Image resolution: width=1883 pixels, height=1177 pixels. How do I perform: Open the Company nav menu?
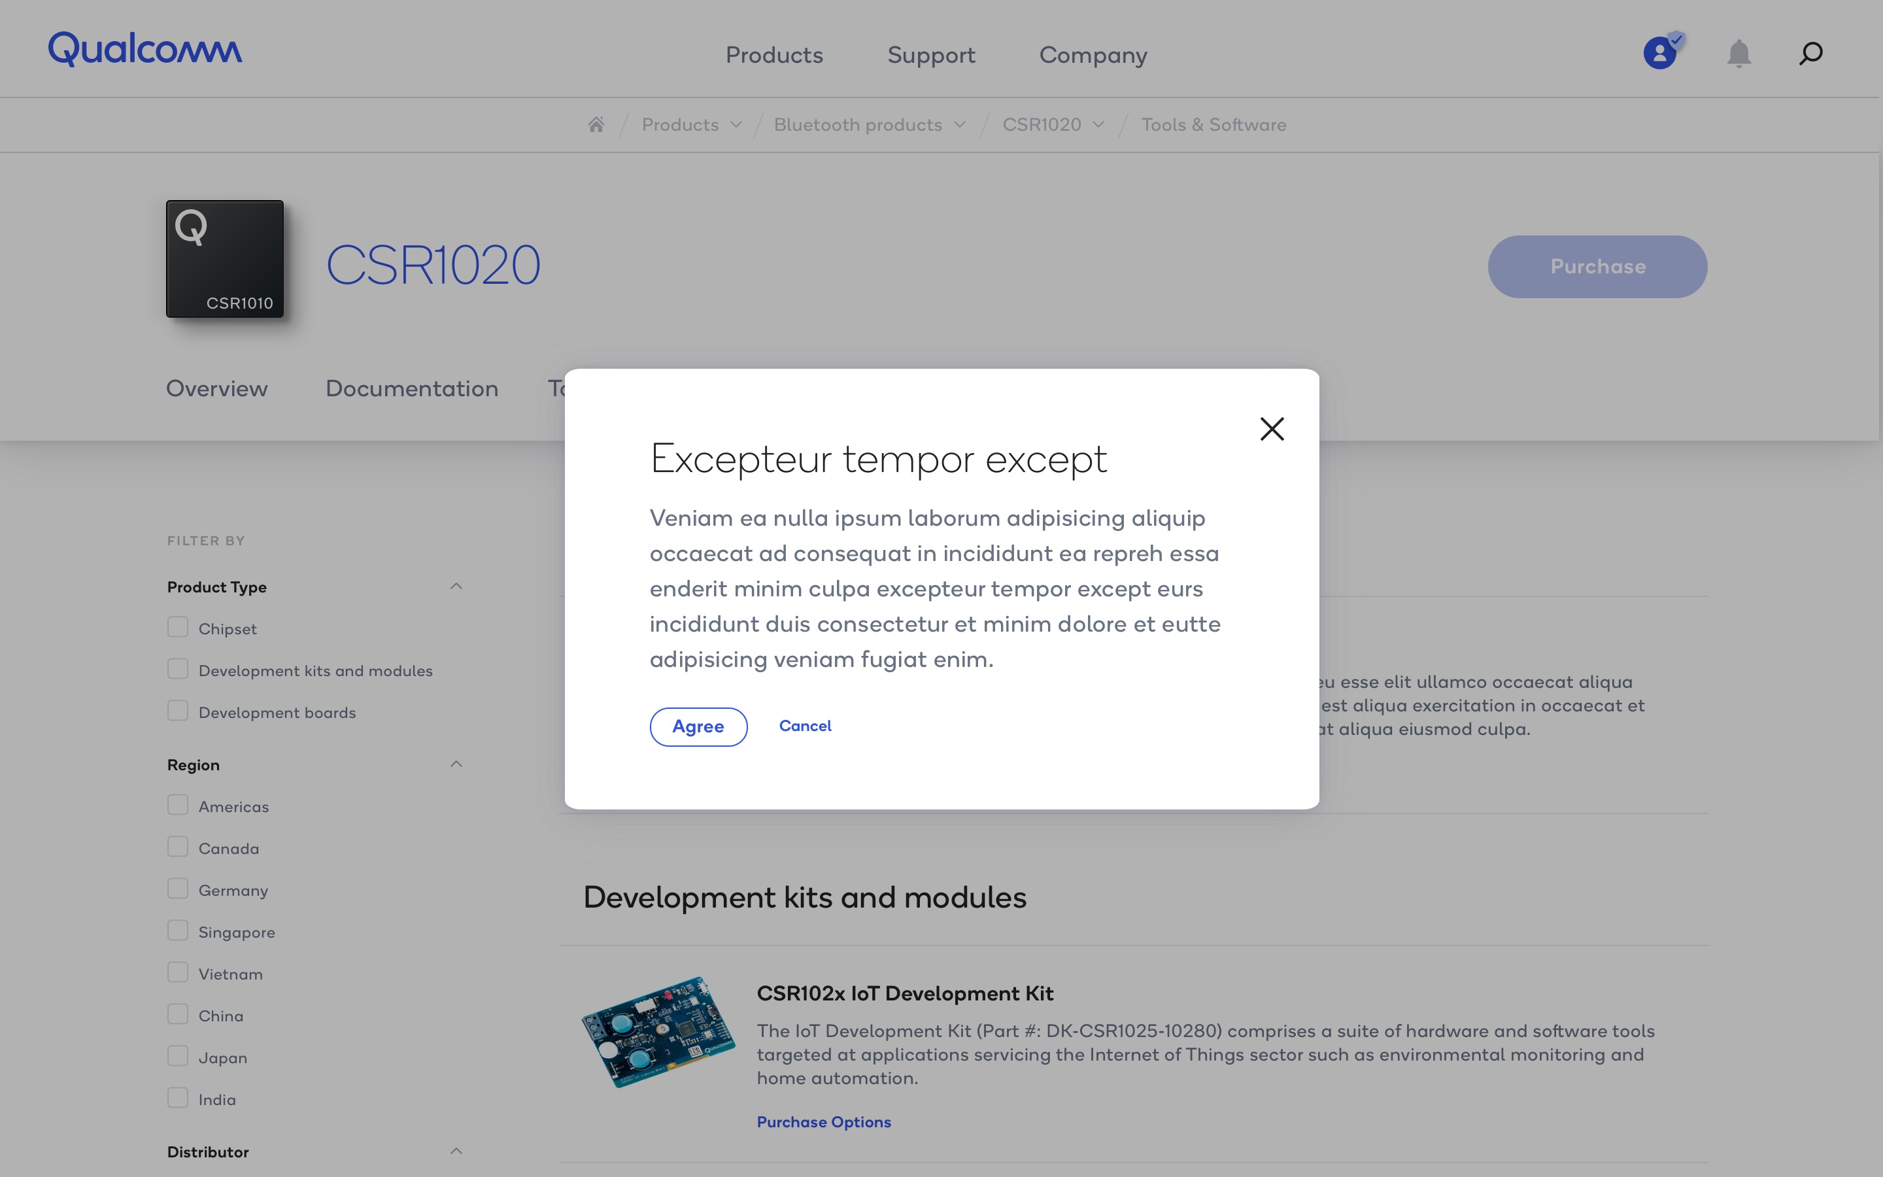click(1093, 56)
